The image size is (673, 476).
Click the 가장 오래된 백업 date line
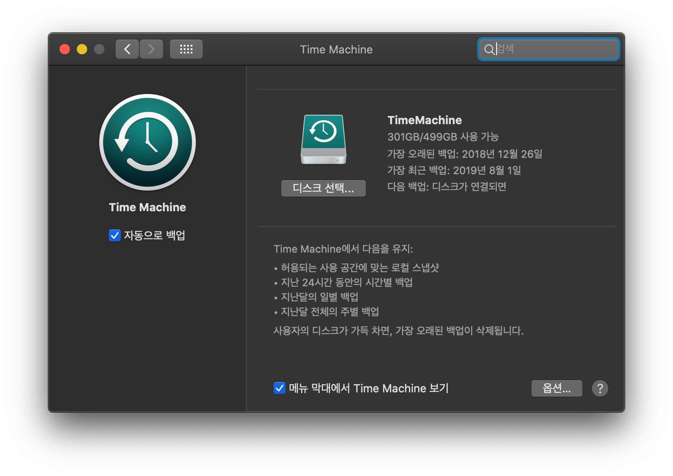click(x=465, y=154)
